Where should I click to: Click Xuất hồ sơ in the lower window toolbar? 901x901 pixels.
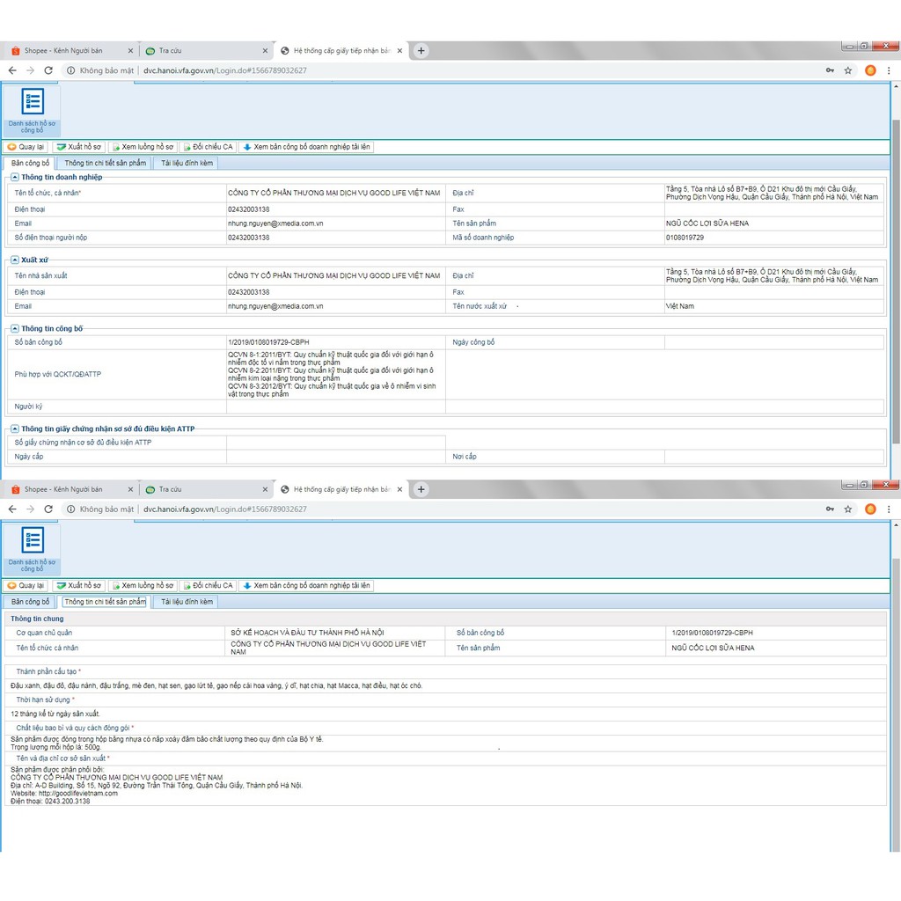point(78,586)
